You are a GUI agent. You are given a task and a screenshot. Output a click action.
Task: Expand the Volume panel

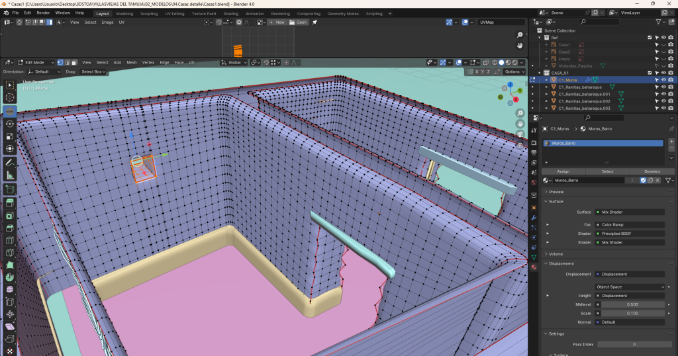(556, 253)
